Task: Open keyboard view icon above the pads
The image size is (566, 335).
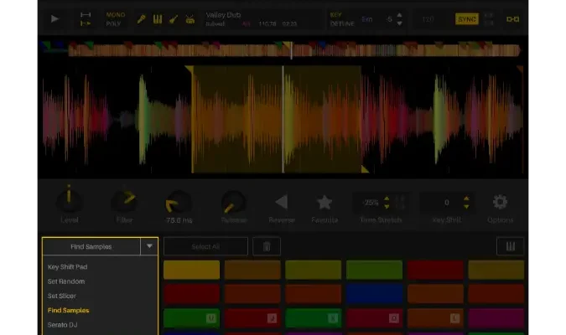Action: click(510, 246)
